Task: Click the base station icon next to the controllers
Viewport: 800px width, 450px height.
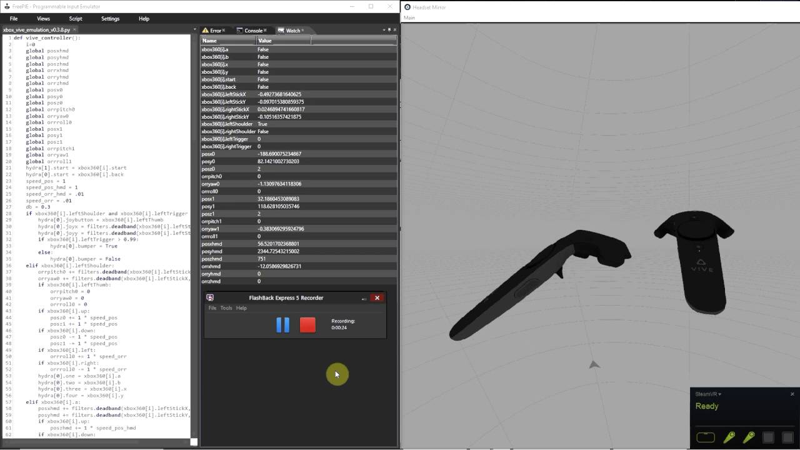Action: click(768, 437)
